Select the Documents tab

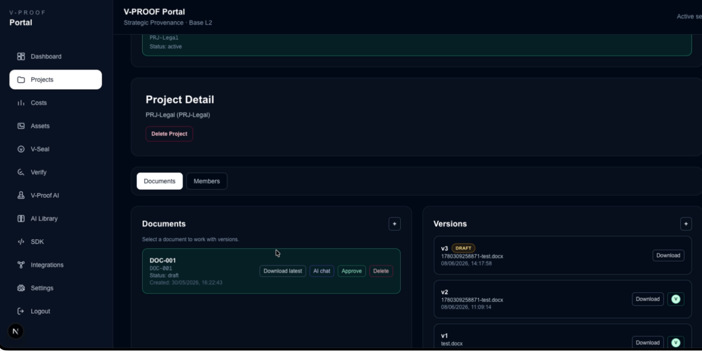(159, 181)
